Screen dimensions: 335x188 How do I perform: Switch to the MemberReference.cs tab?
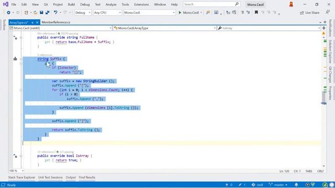pyautogui.click(x=56, y=22)
